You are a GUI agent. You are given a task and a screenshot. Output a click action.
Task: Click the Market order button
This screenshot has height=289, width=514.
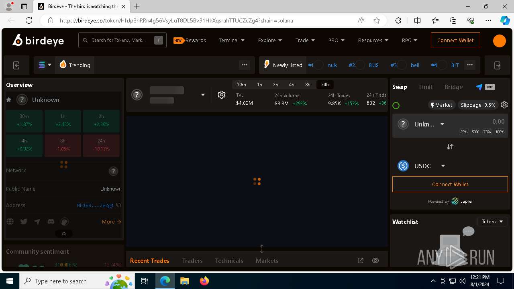coord(441,105)
